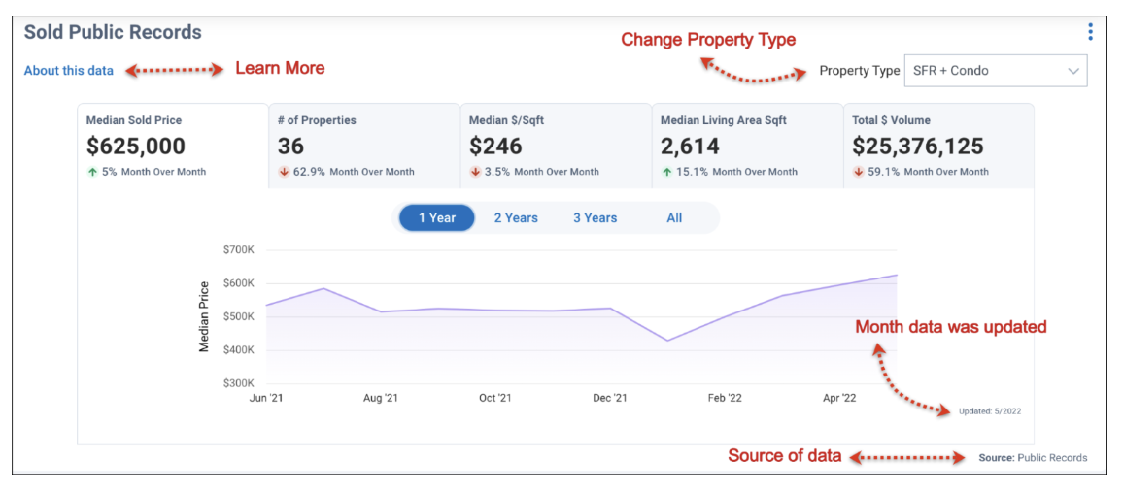The image size is (1123, 491).
Task: Select the Total $ Volume tab
Action: [x=939, y=146]
